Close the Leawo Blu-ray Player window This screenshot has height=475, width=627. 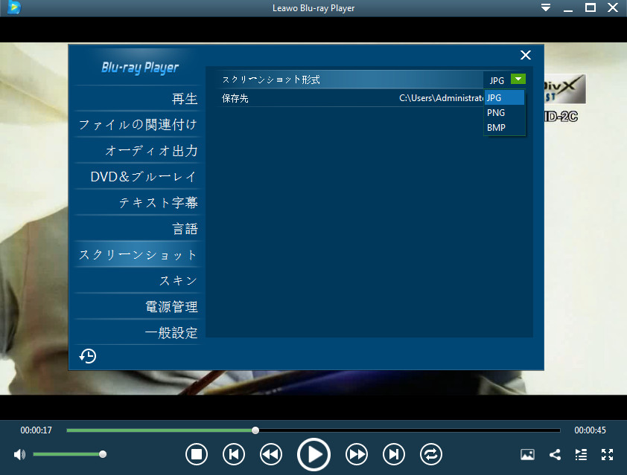point(613,7)
